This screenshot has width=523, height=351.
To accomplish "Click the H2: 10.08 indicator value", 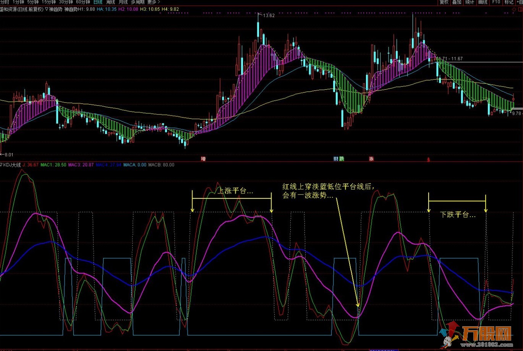I will [128, 9].
